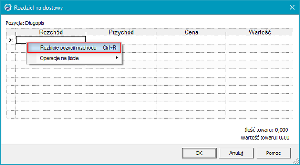The image size is (300, 165).
Task: Open help with the Pomoc button
Action: click(273, 153)
